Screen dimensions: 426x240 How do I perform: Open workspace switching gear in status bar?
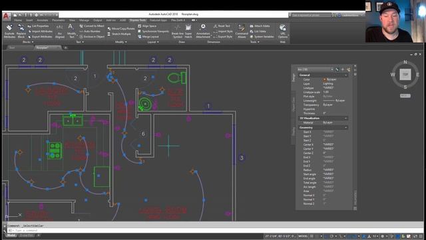(382, 236)
